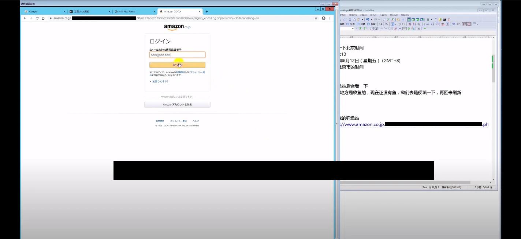This screenshot has width=521, height=239.
Task: Open the macro dropdown arrow in EmEditor toolbar
Action: tap(432, 20)
